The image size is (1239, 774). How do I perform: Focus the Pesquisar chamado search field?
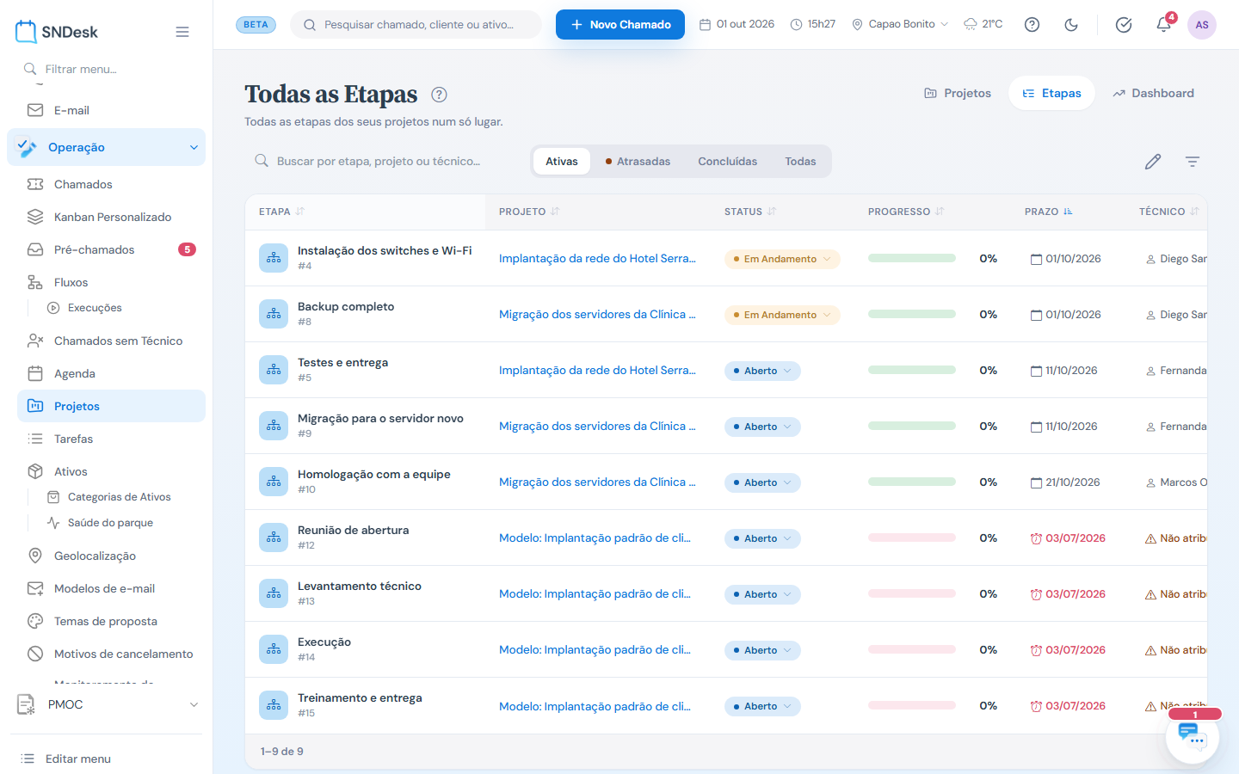pyautogui.click(x=416, y=24)
